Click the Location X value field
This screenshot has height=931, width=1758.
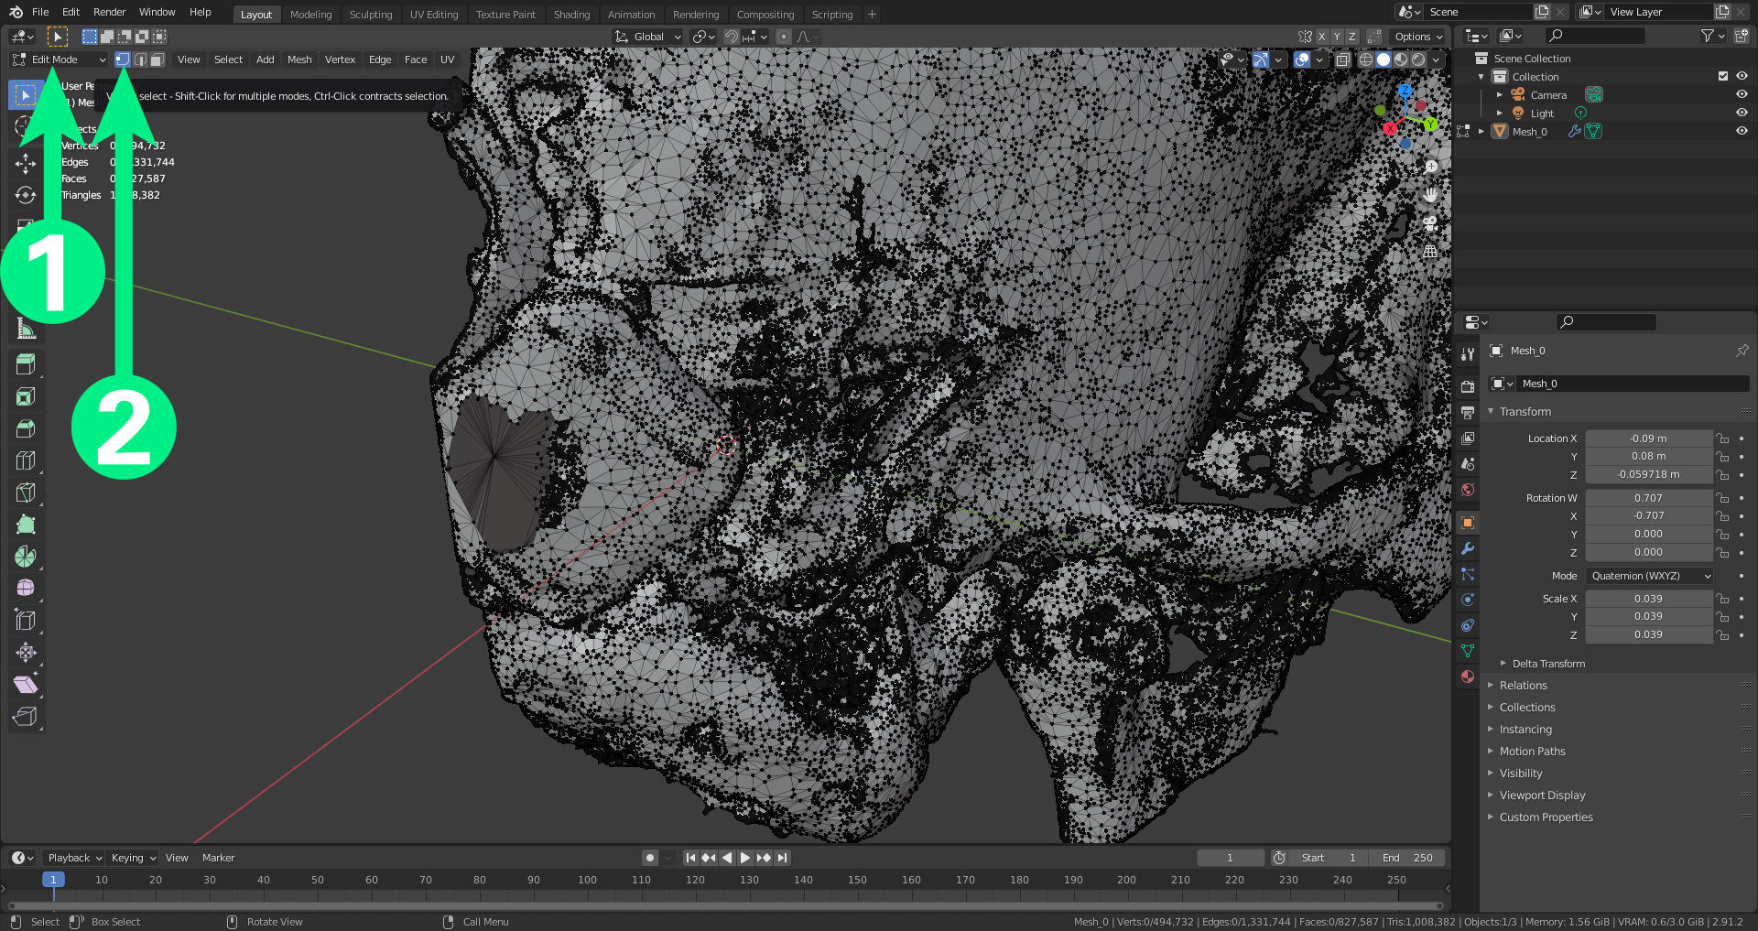coord(1648,438)
